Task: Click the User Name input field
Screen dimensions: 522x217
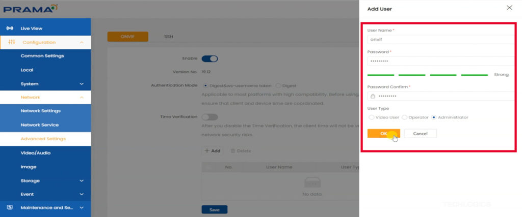Action: (x=438, y=40)
